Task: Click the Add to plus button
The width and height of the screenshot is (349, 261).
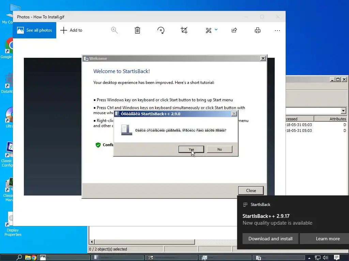Action: click(64, 30)
